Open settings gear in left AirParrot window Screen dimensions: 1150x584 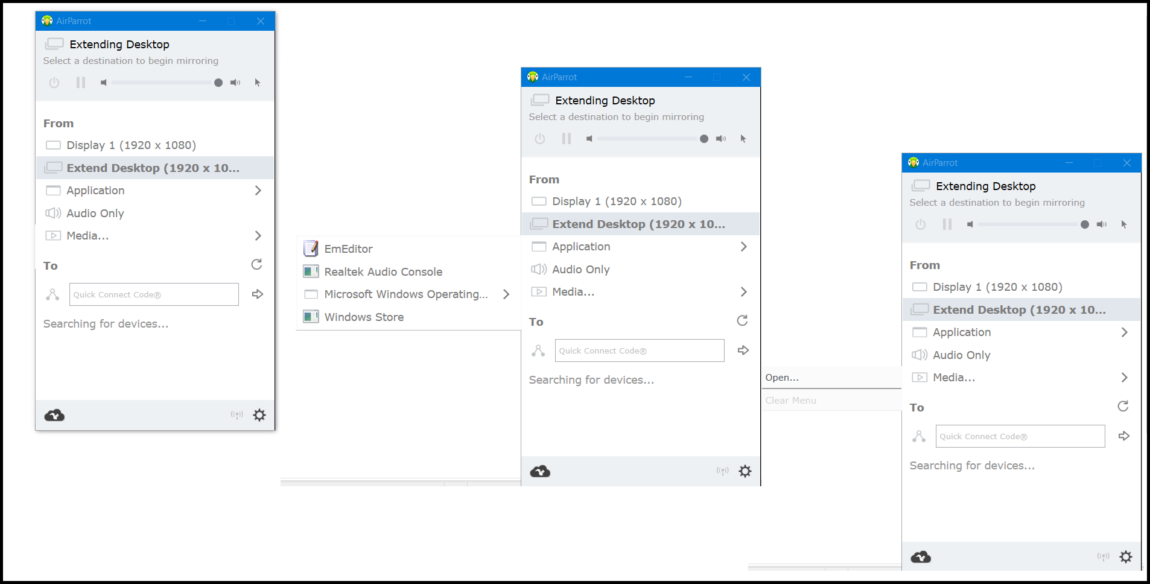[259, 415]
